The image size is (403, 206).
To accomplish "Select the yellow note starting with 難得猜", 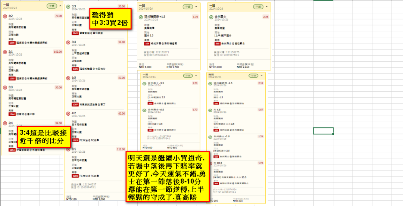I will coord(110,20).
